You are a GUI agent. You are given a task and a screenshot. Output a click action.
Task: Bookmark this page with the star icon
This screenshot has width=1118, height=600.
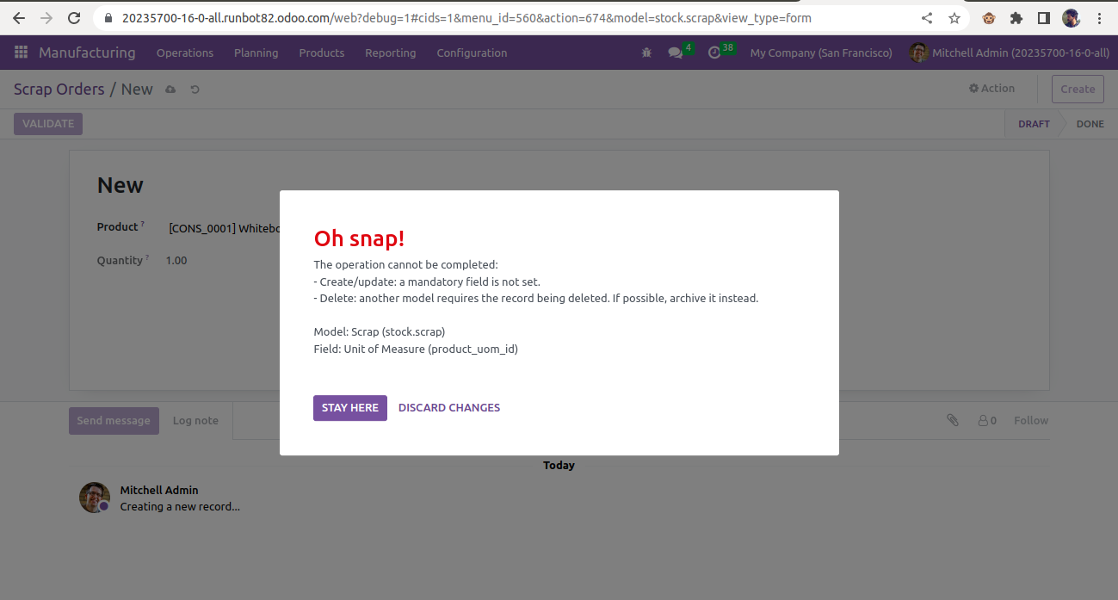pyautogui.click(x=954, y=17)
